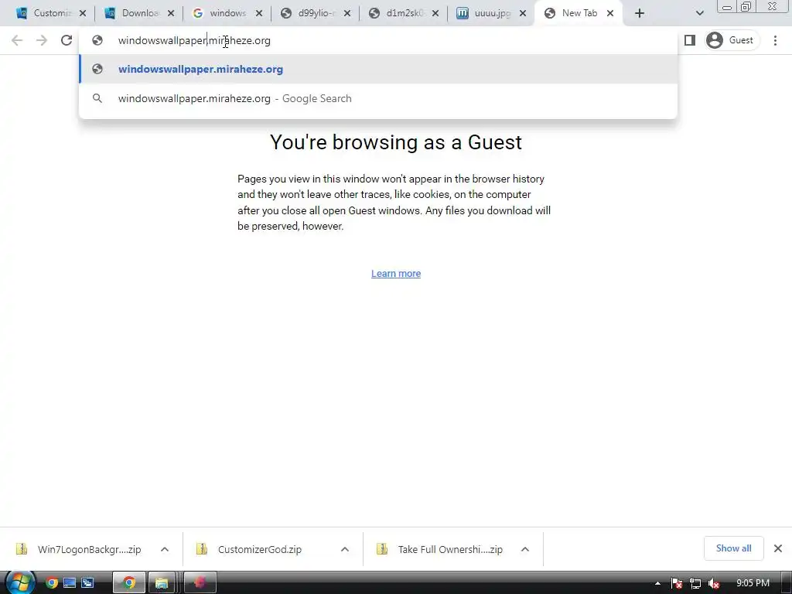The height and width of the screenshot is (594, 792).
Task: Open the tab search dropdown arrow
Action: [x=699, y=14]
